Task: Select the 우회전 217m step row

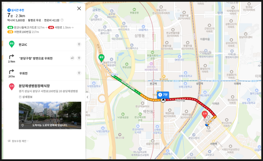Action: (x=44, y=73)
